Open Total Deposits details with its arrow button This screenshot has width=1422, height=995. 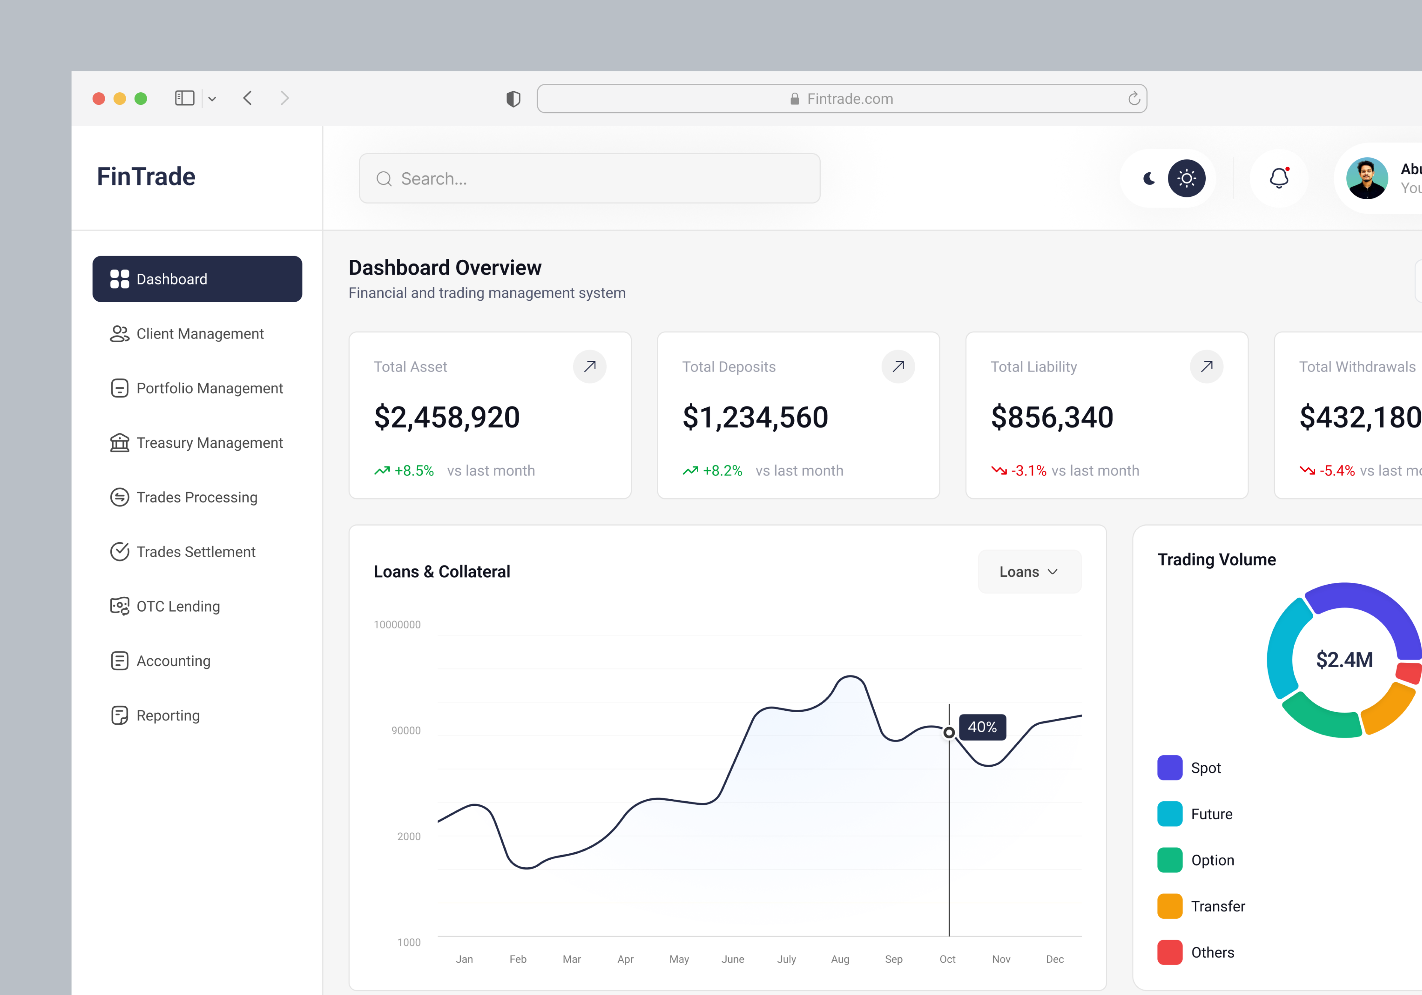(x=898, y=367)
